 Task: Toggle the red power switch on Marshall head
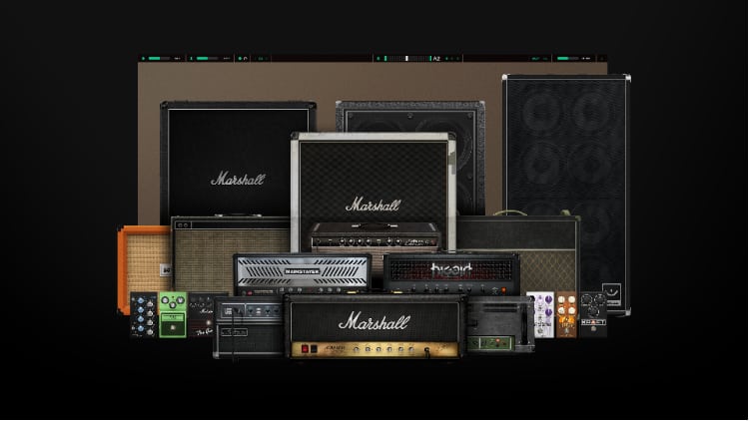pos(305,349)
